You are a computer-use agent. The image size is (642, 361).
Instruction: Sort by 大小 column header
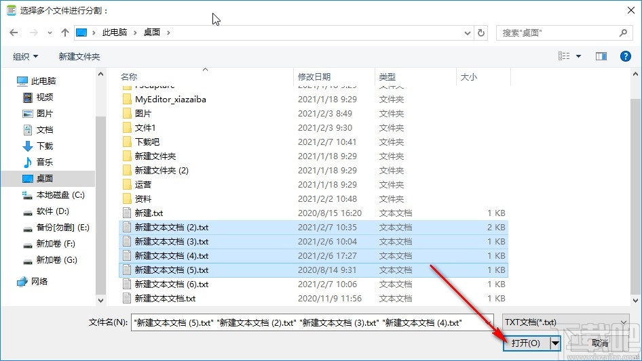coord(469,77)
